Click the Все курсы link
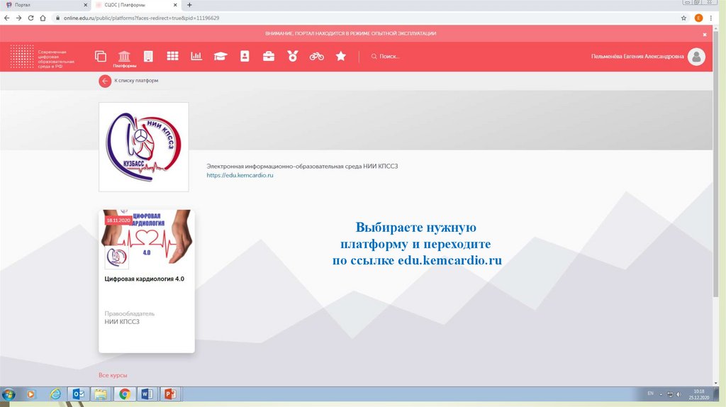 click(x=113, y=376)
